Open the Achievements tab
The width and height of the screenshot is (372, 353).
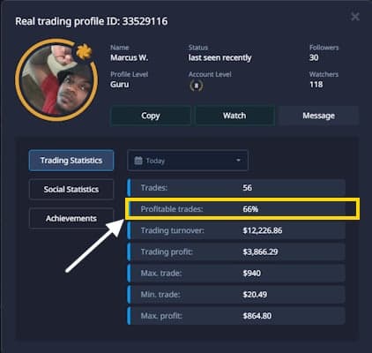(71, 218)
